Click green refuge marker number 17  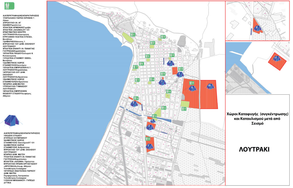(184, 109)
